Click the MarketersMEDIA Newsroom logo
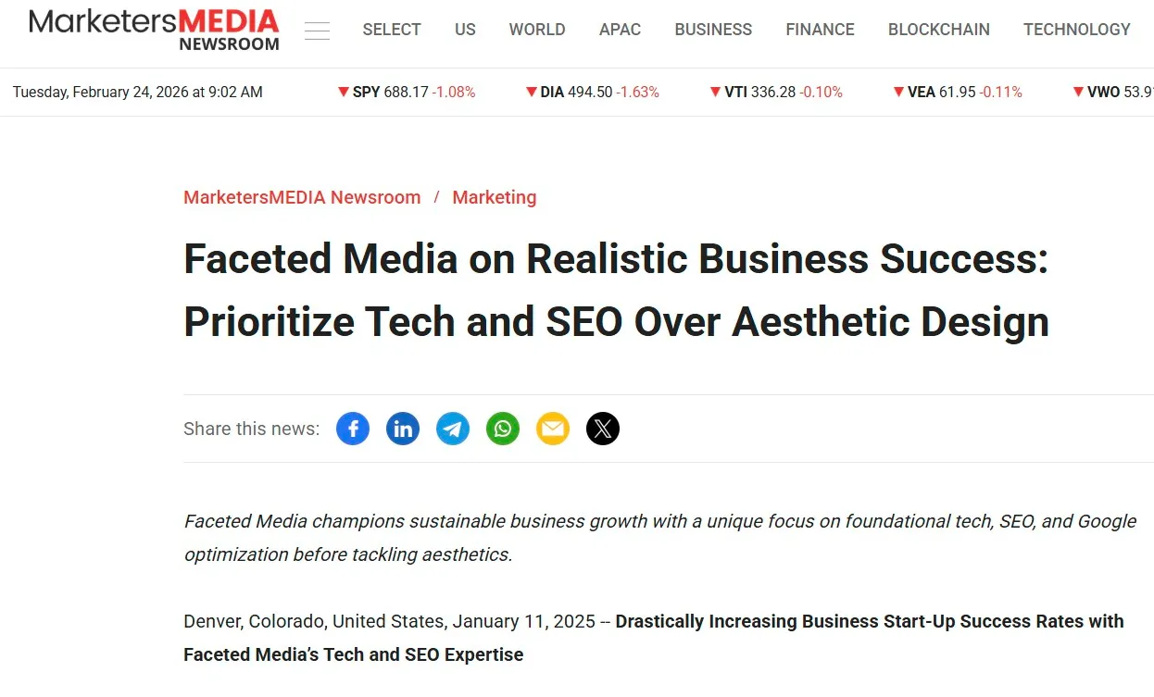The image size is (1154, 697). (154, 30)
